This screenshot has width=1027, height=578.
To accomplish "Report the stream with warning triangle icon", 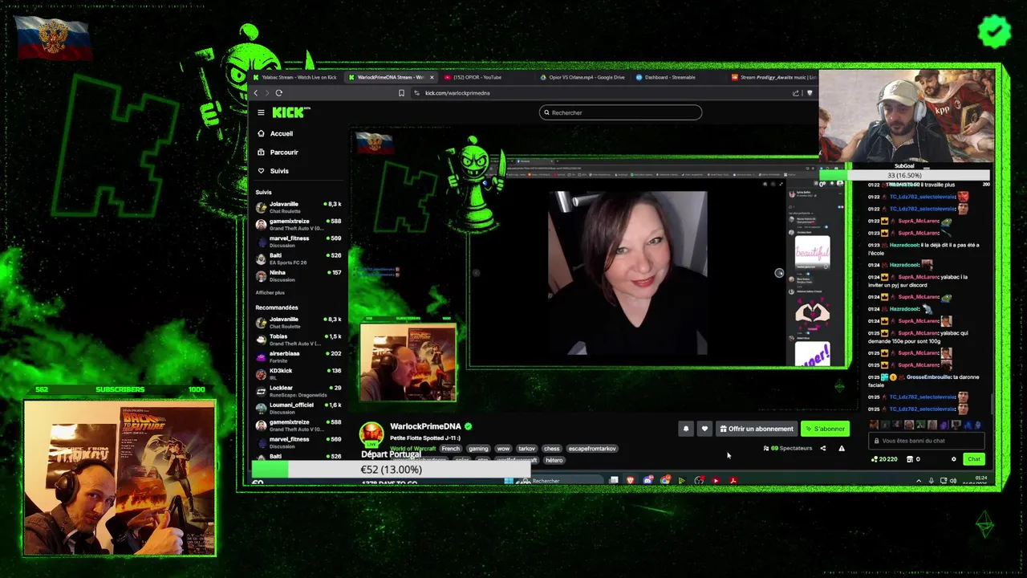I will pyautogui.click(x=842, y=448).
